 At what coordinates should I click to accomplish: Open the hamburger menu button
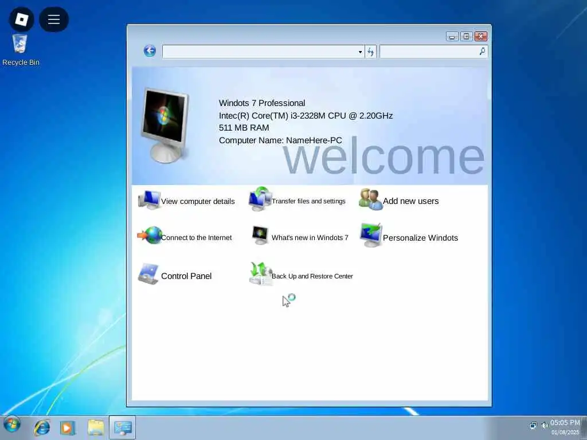pyautogui.click(x=53, y=19)
